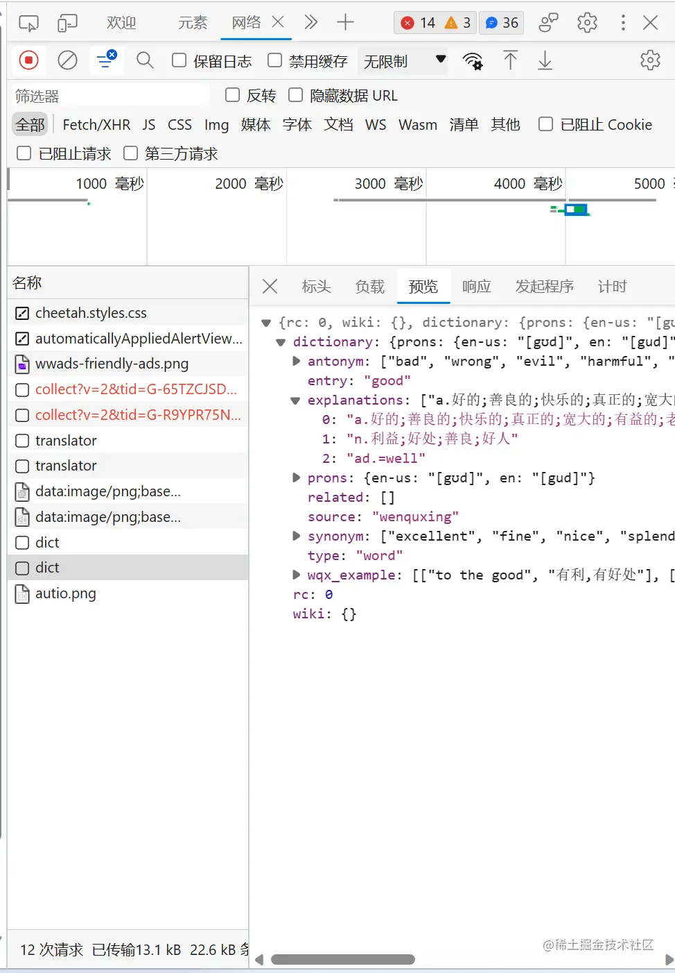
Task: Toggle the filter funnel icon
Action: click(x=106, y=60)
